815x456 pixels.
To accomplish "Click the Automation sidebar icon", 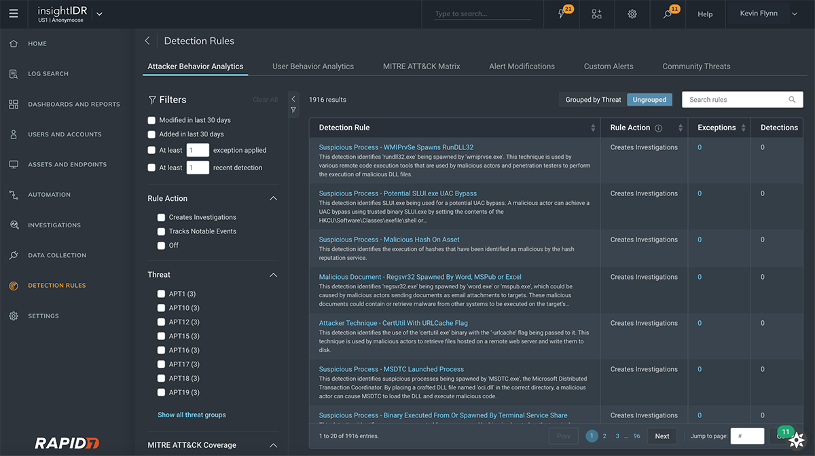I will click(x=14, y=195).
